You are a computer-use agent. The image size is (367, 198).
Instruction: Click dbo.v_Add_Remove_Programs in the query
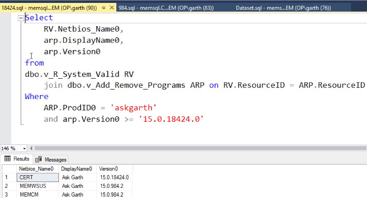pos(126,85)
